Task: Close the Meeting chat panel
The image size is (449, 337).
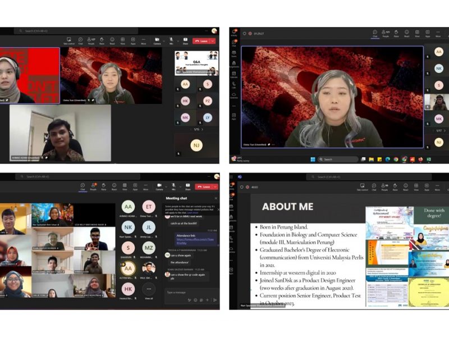Action: (216, 198)
